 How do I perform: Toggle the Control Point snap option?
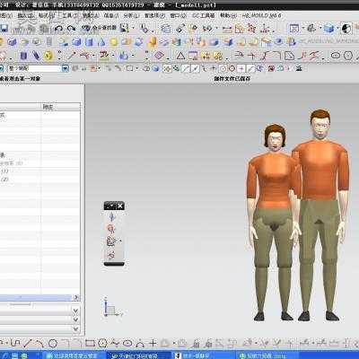click(x=205, y=68)
